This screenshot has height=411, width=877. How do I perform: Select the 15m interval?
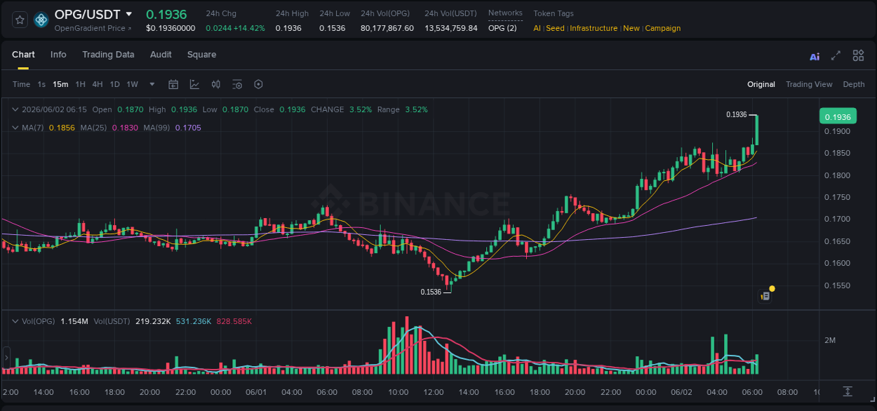point(60,84)
